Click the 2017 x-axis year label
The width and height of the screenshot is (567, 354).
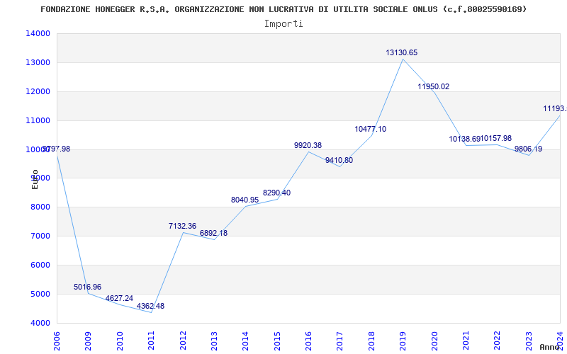click(x=340, y=341)
